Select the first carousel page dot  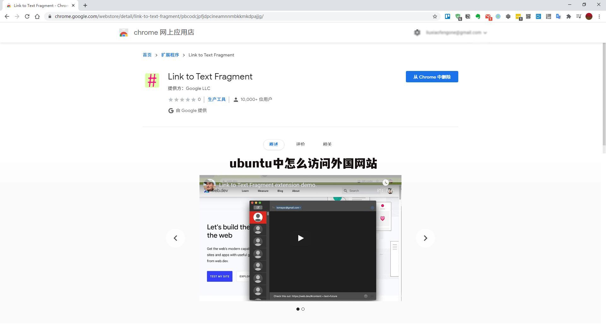[x=298, y=309]
